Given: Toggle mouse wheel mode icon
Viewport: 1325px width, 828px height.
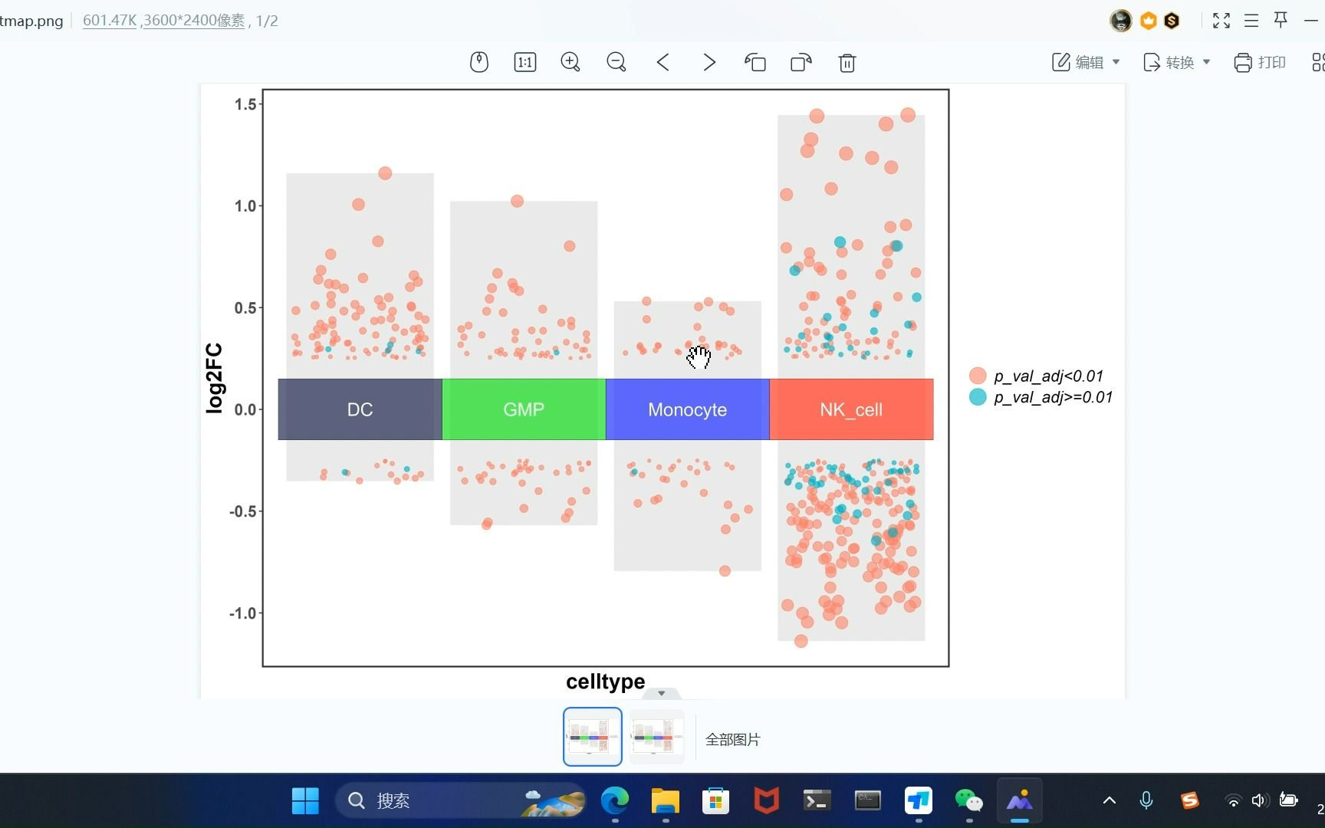Looking at the screenshot, I should (479, 62).
